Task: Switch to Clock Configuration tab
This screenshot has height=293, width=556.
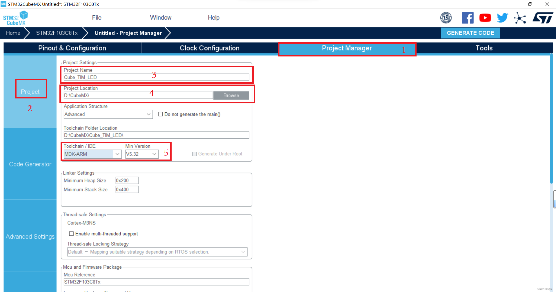Action: pyautogui.click(x=209, y=48)
